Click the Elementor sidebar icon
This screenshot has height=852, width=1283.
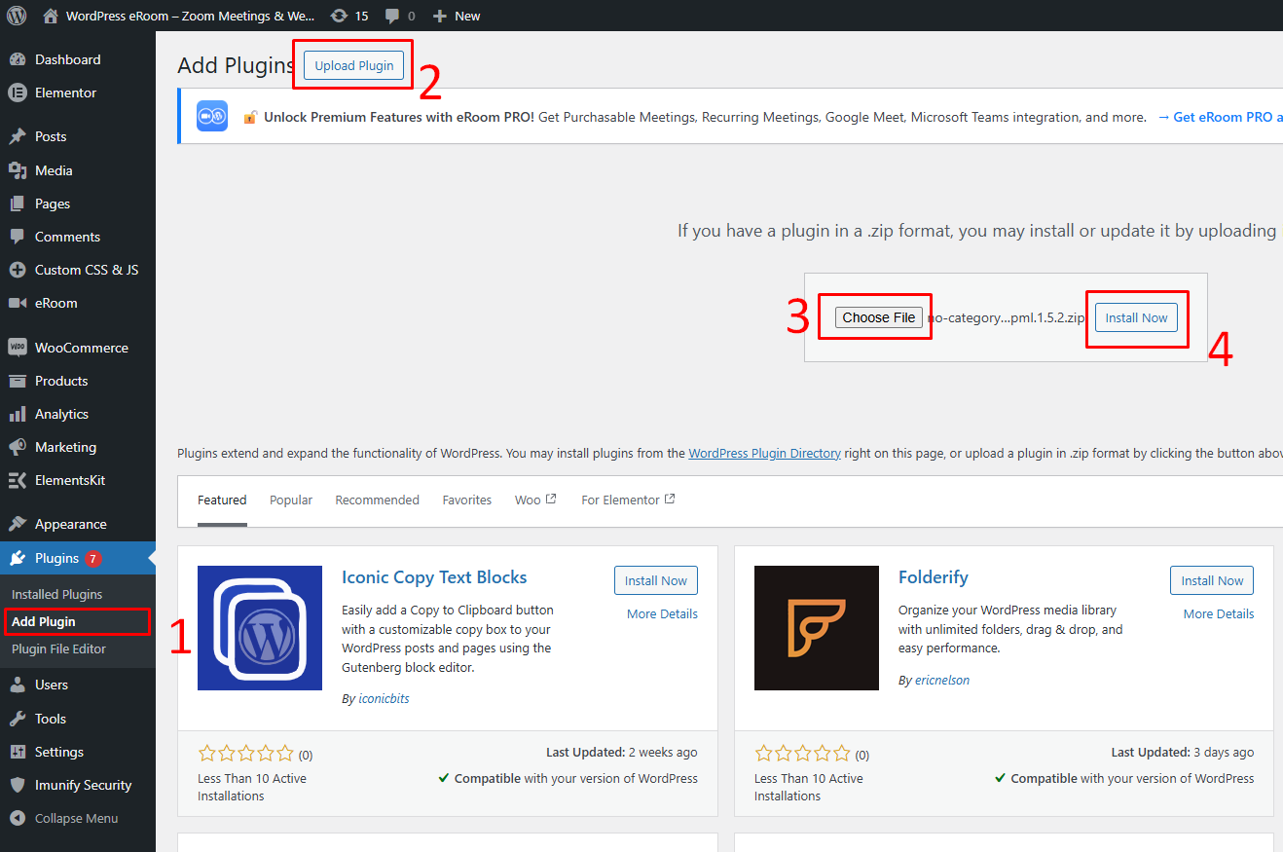[x=18, y=93]
